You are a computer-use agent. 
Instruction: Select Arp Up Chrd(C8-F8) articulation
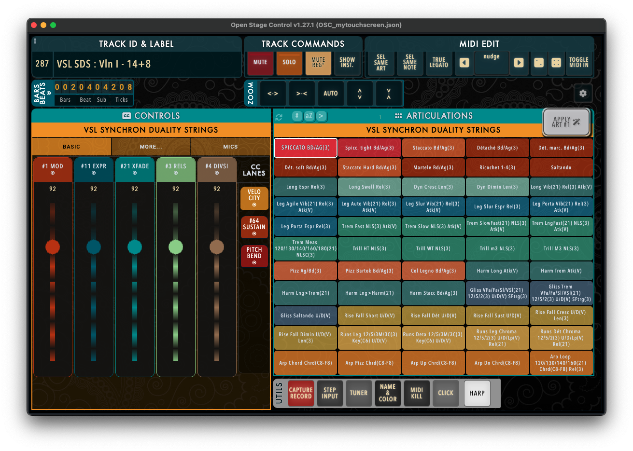click(434, 363)
